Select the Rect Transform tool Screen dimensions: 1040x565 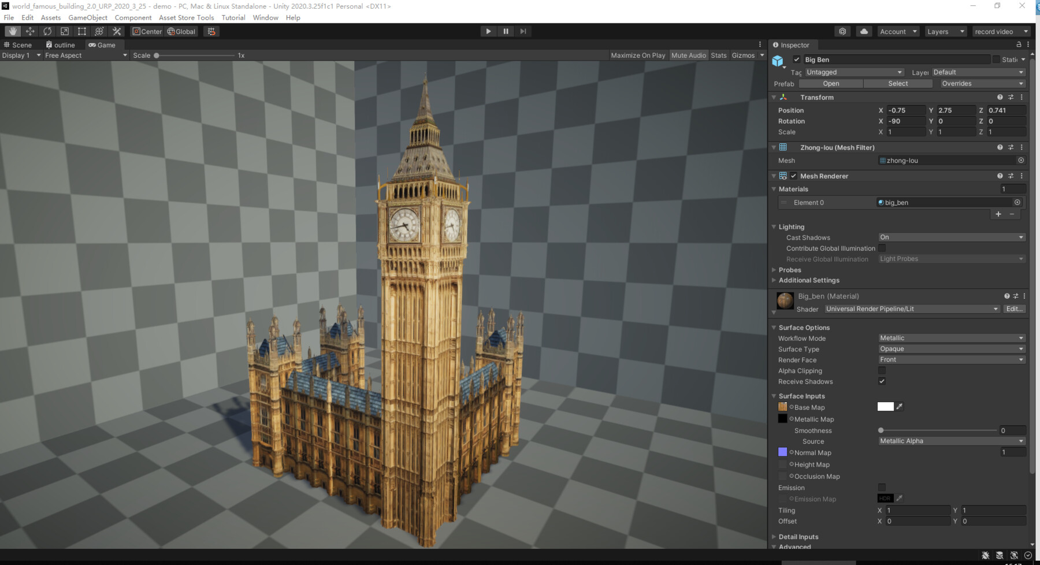(x=81, y=31)
